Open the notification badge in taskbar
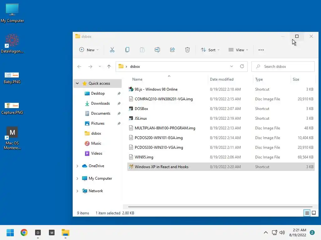321x240 pixels. coord(312,232)
